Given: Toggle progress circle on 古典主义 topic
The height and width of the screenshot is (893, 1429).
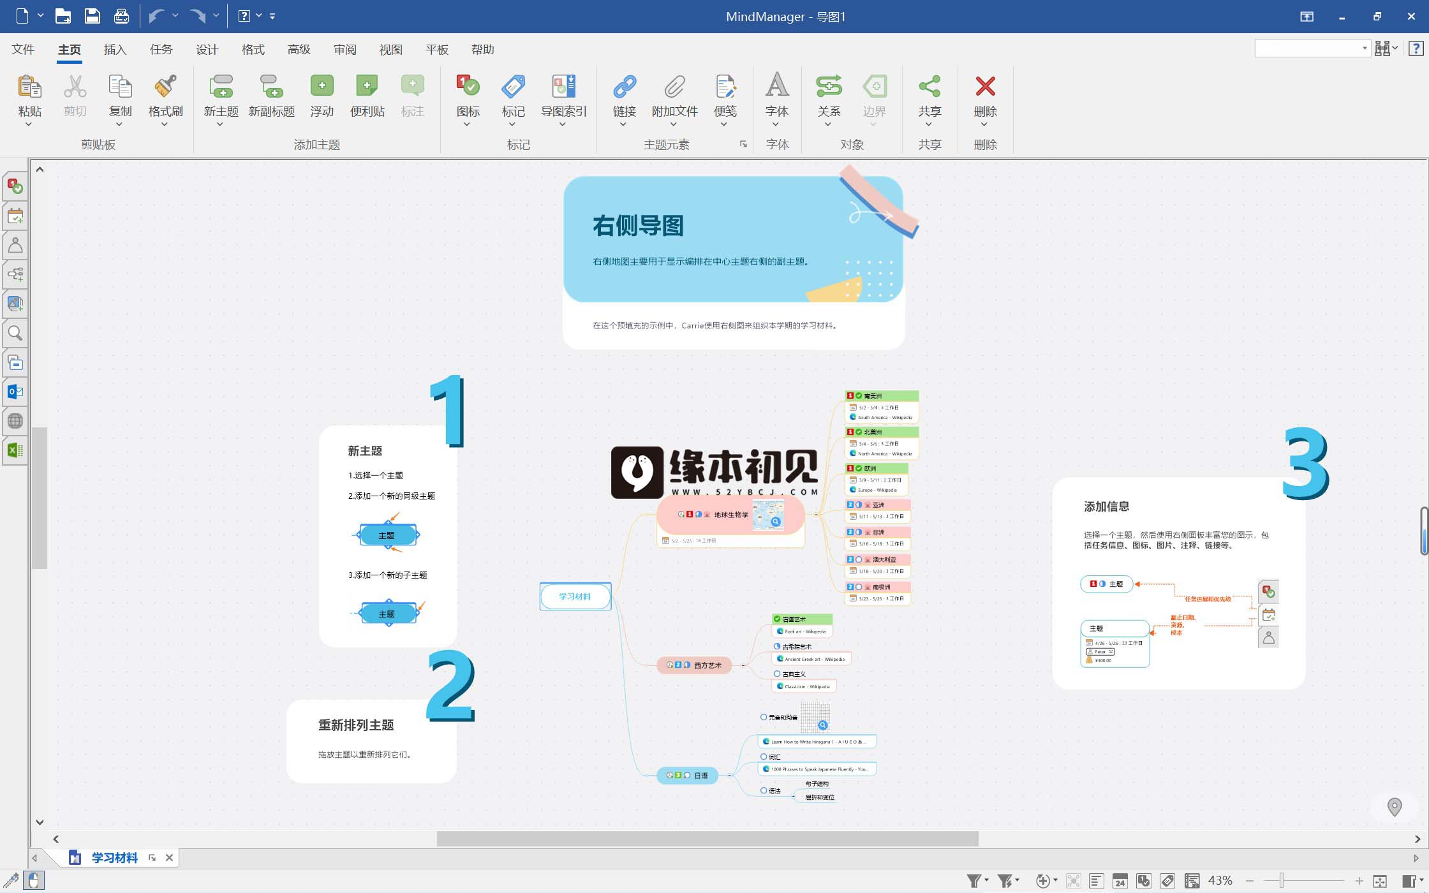Looking at the screenshot, I should click(777, 674).
